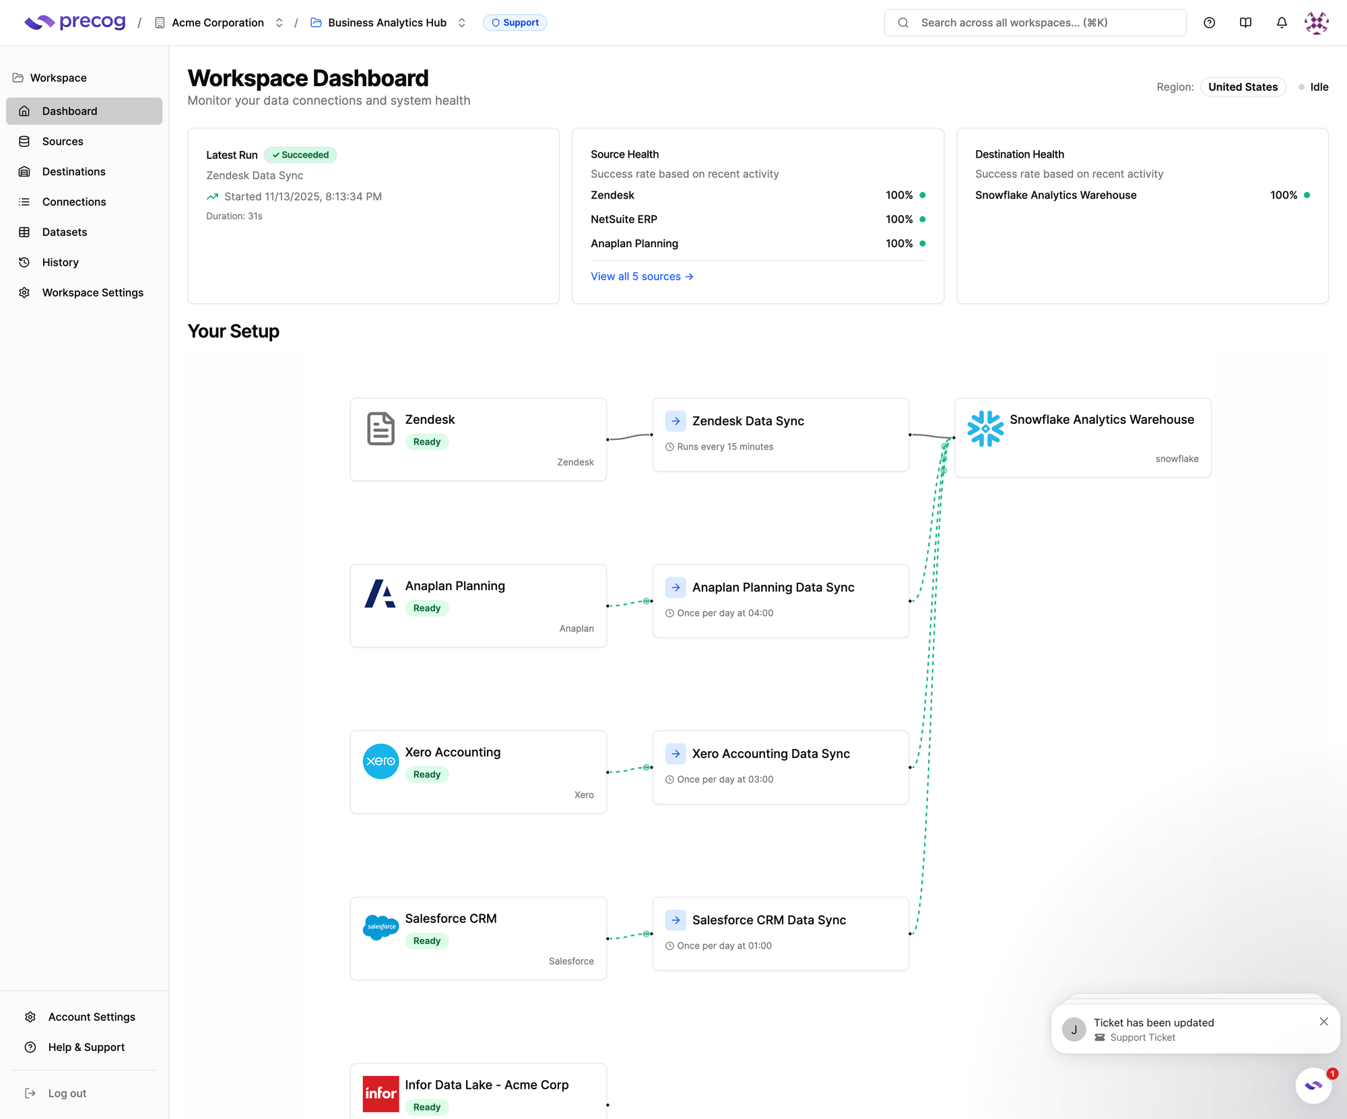Expand the Acme Corporation organization switcher
Image resolution: width=1347 pixels, height=1119 pixels.
279,22
